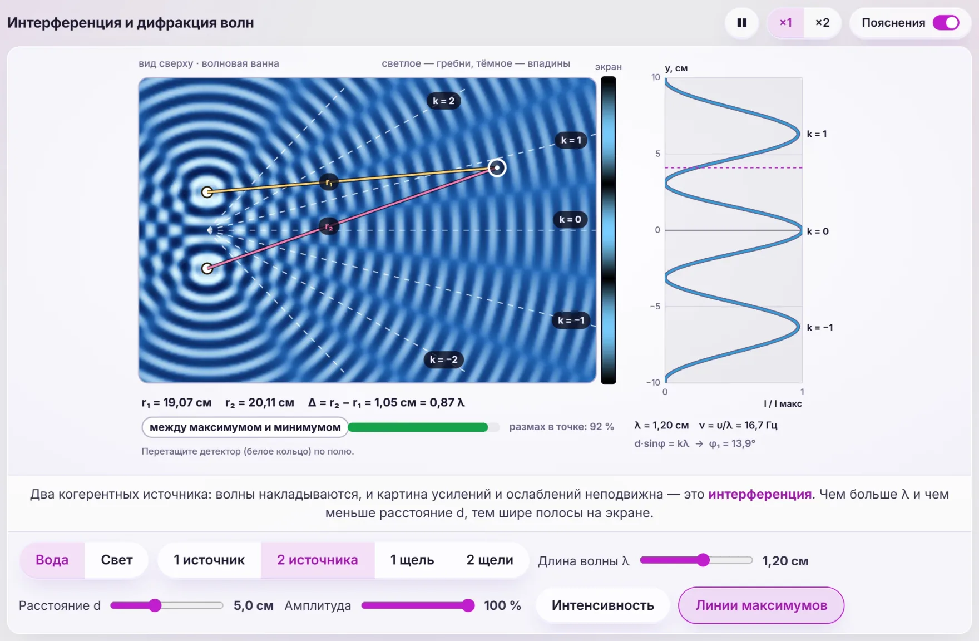The image size is (979, 641).
Task: Click the k = −1 label in the wave field
Action: click(571, 320)
